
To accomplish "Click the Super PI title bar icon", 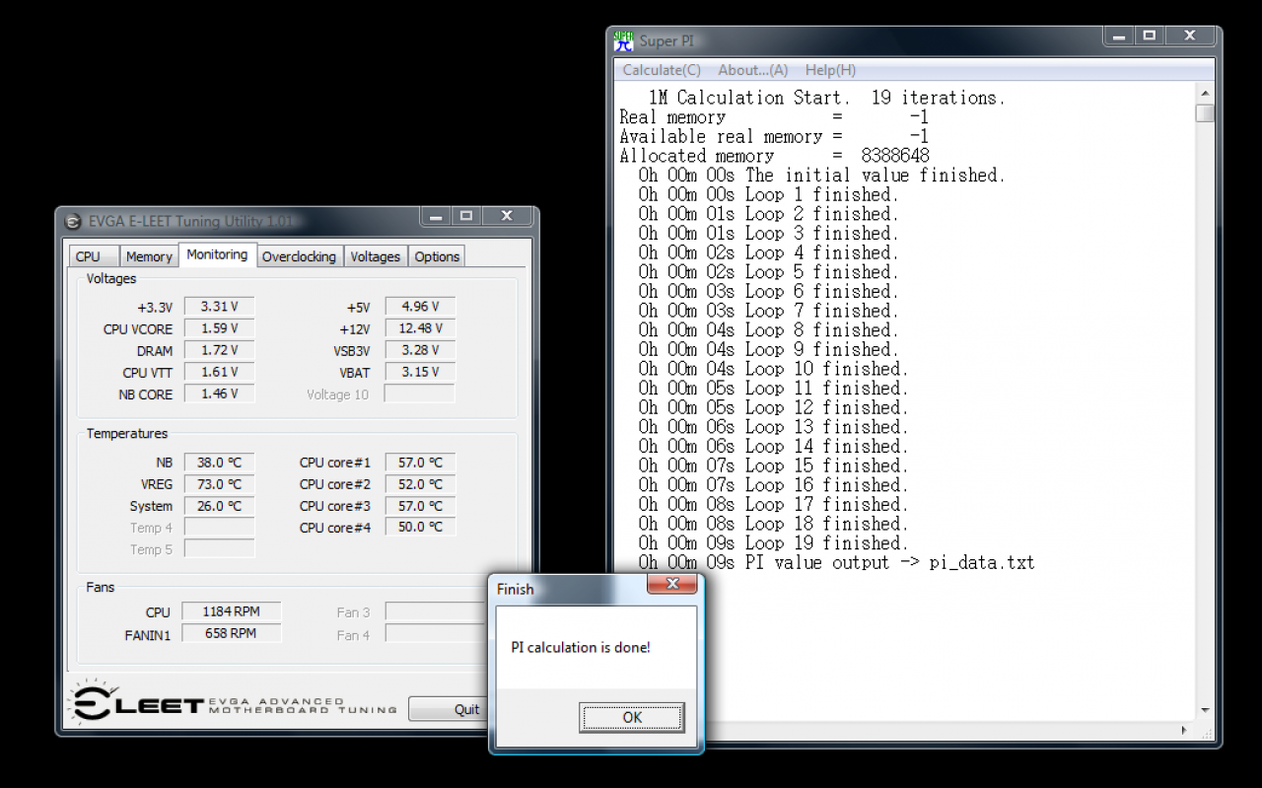I will tap(624, 40).
